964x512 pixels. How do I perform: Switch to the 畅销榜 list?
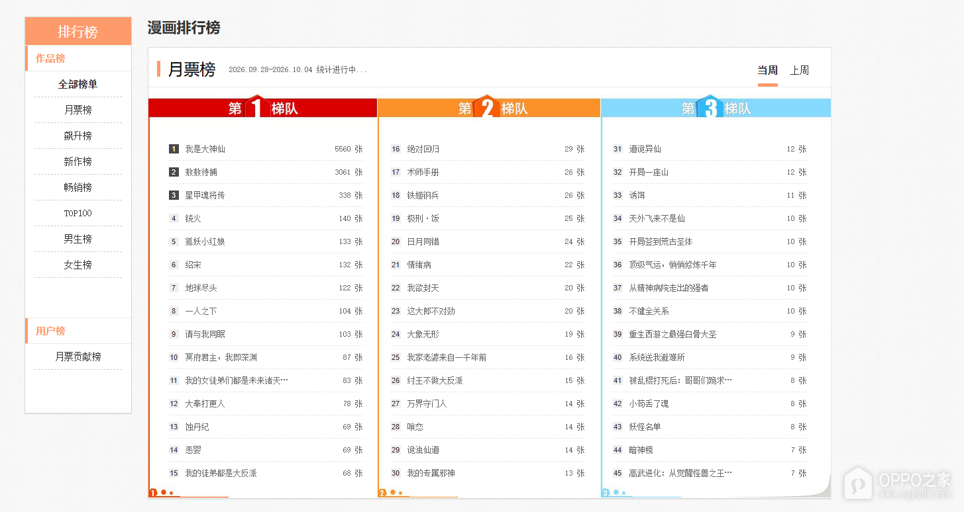[78, 187]
